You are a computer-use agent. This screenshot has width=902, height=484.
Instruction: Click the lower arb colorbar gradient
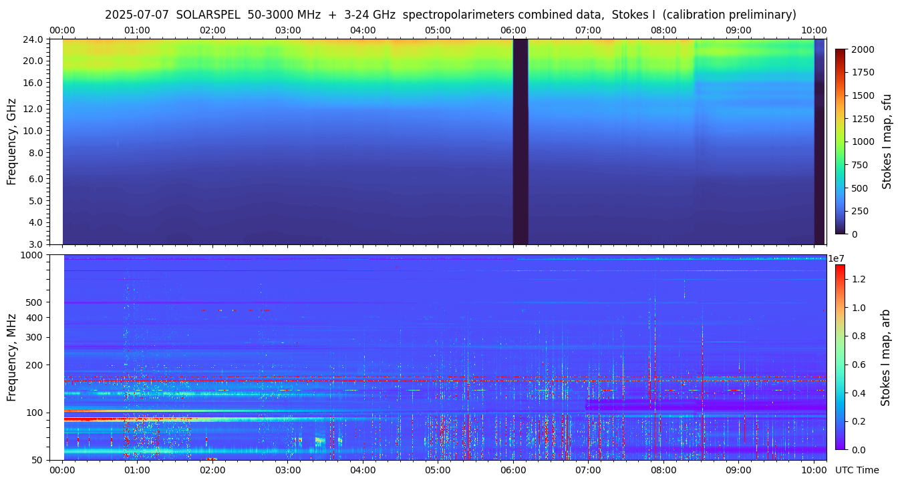(x=840, y=356)
